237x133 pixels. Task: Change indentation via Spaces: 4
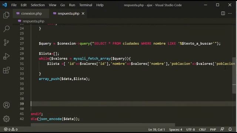point(176,130)
